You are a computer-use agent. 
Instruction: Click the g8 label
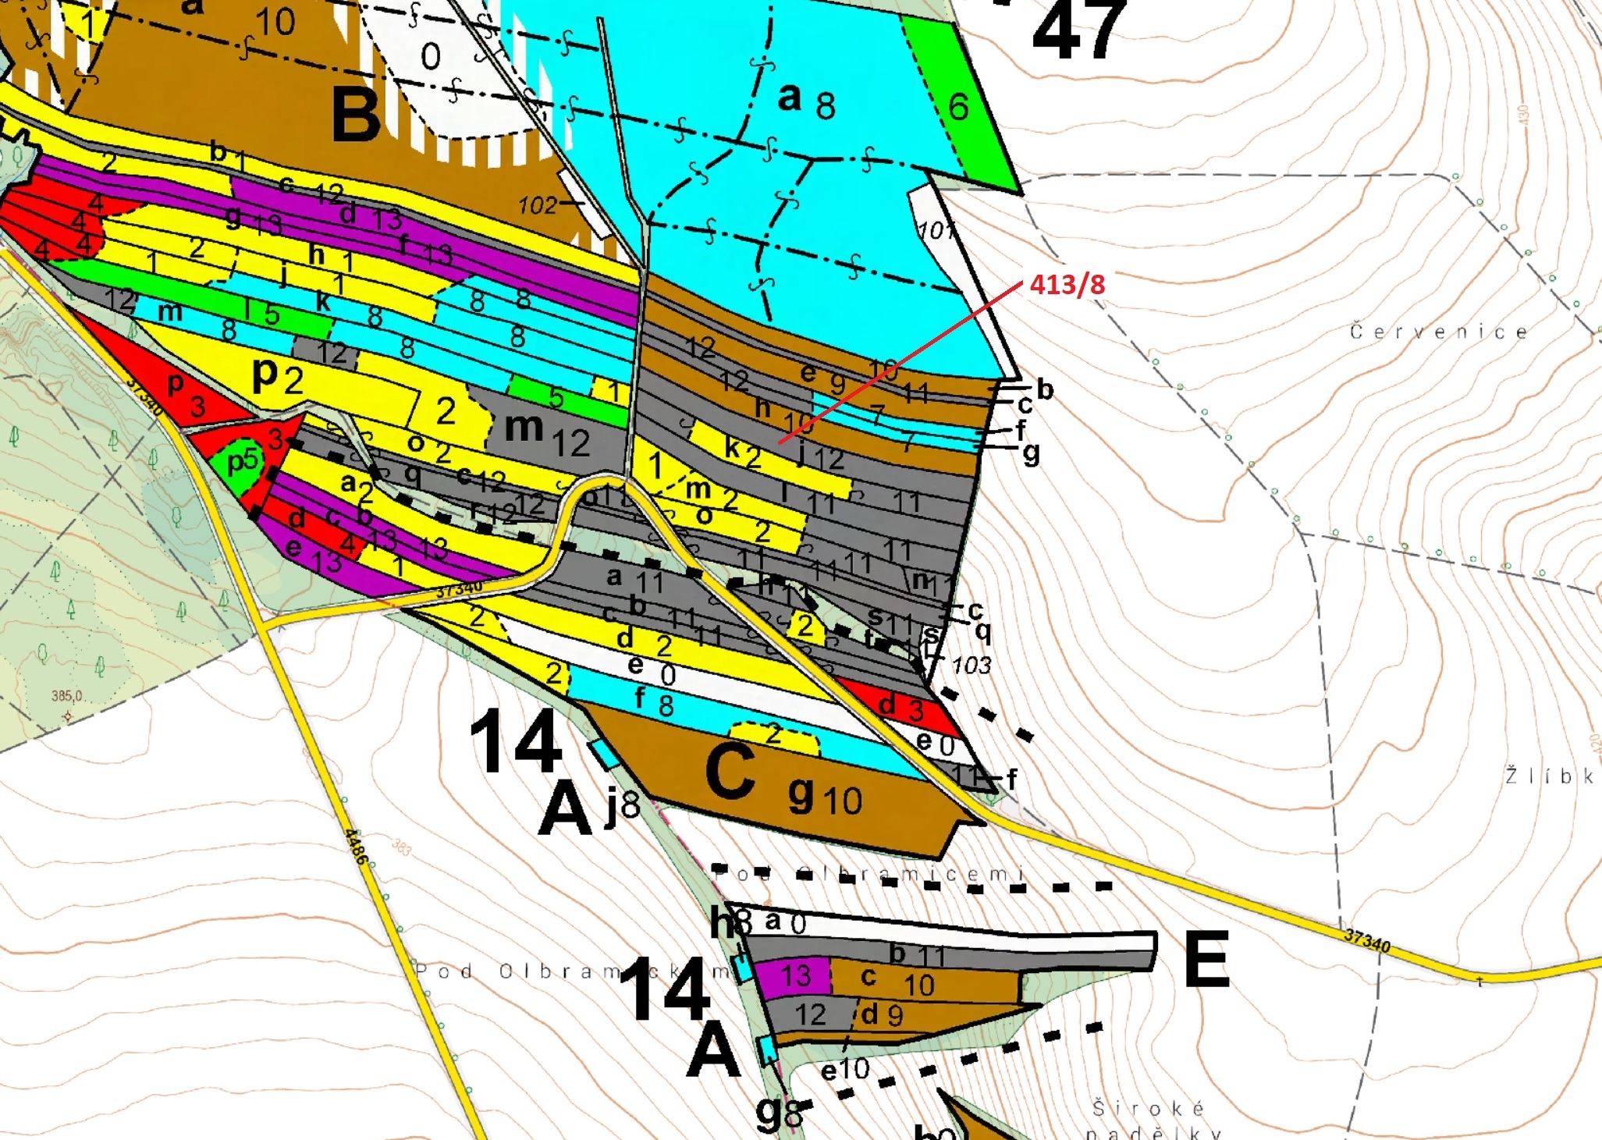pyautogui.click(x=779, y=1112)
